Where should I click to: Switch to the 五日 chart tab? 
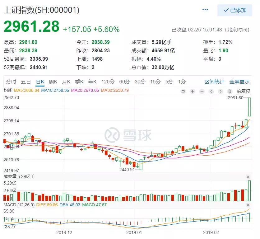tap(26, 82)
